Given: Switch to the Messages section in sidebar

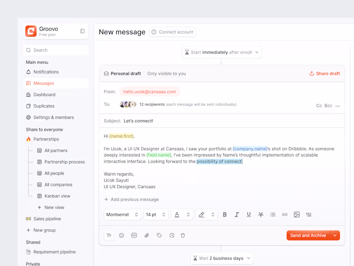Looking at the screenshot, I should coord(44,83).
